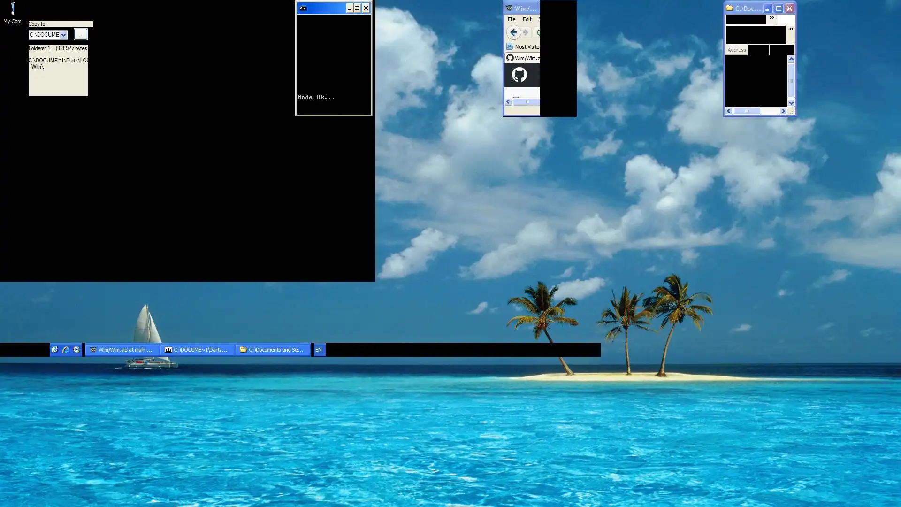This screenshot has width=901, height=507.
Task: Click the Explorer vertical scrollbar thumb
Action: pos(791,80)
